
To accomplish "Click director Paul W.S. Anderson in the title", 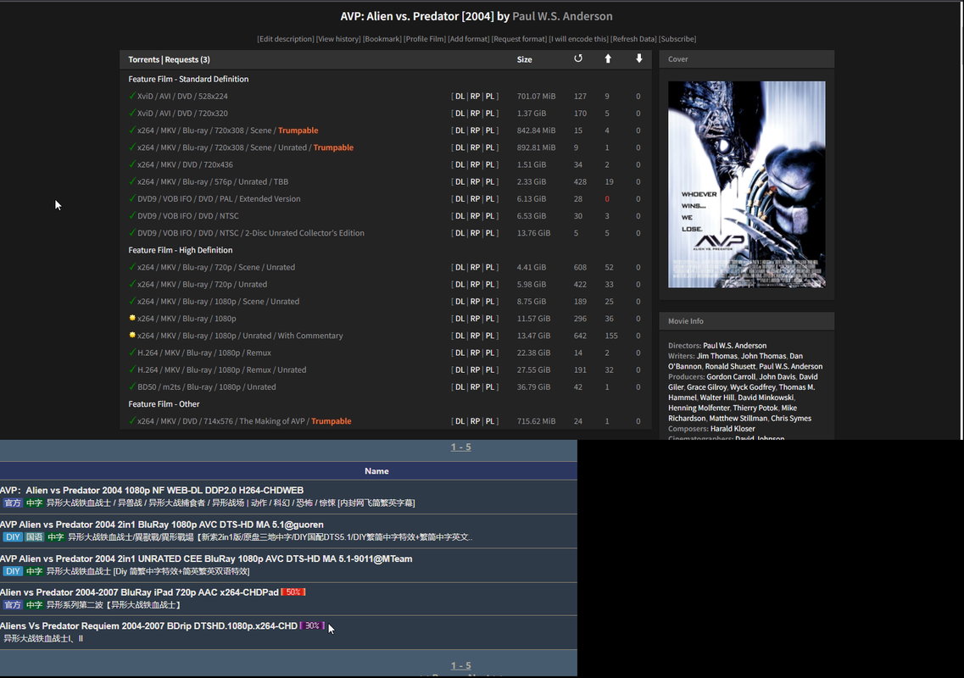I will (x=562, y=16).
